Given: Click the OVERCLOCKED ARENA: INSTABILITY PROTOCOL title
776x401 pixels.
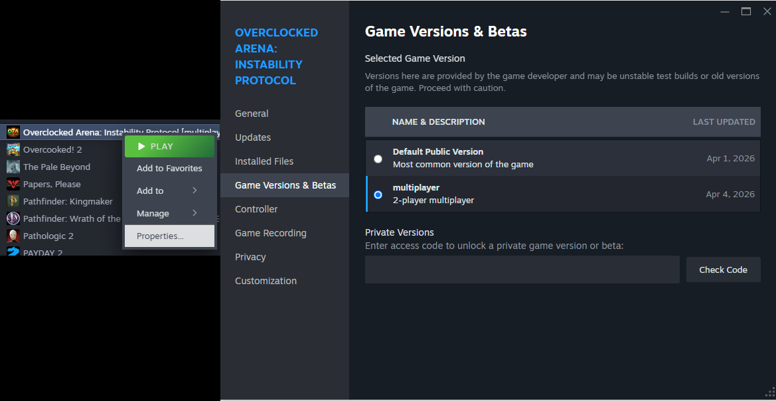Looking at the screenshot, I should click(277, 56).
